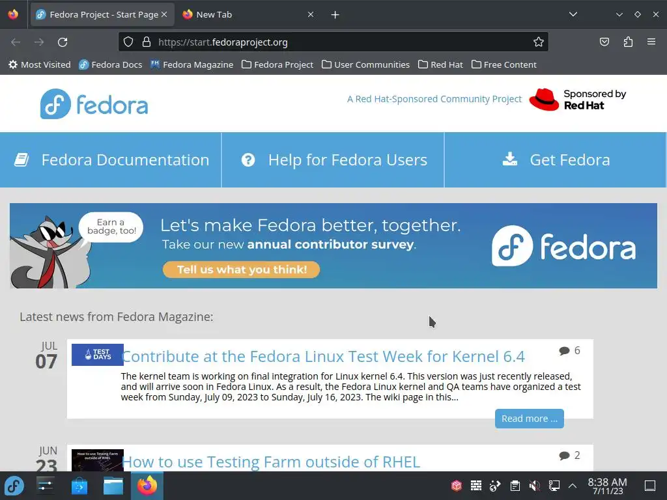Open the file manager from the taskbar
Screen dimensions: 667x500
tap(113, 486)
